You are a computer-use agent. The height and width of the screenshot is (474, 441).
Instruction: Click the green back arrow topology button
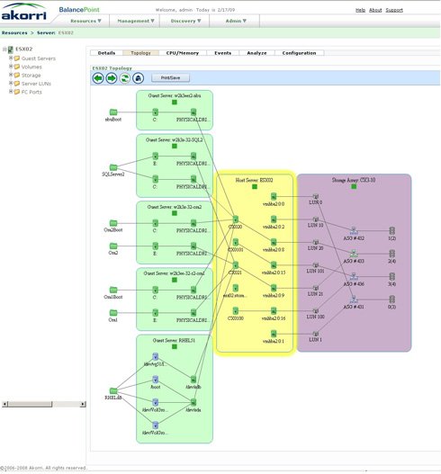click(98, 78)
